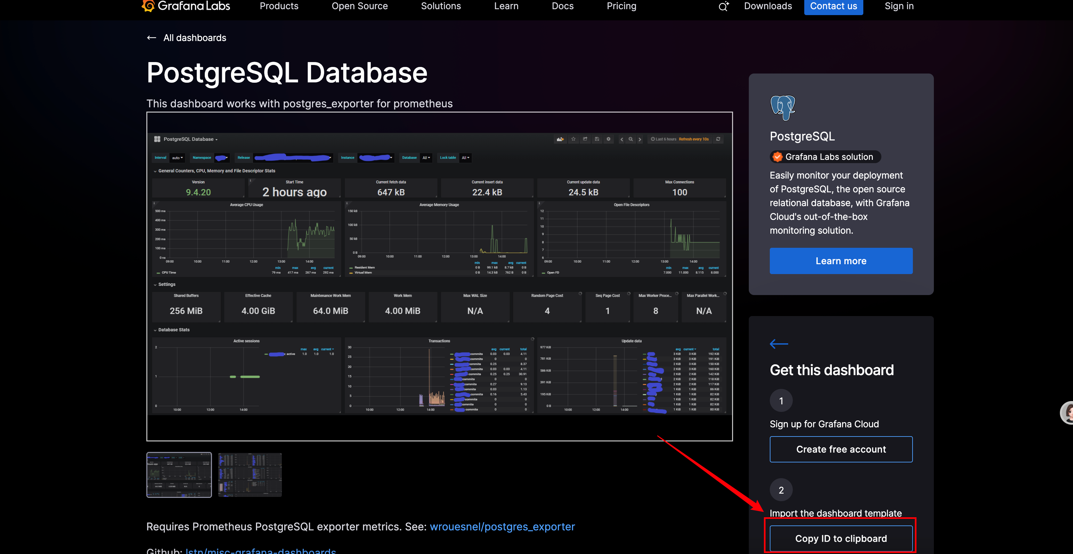1073x554 pixels.
Task: Click the Shared Buffers value 256 MiB
Action: click(186, 311)
